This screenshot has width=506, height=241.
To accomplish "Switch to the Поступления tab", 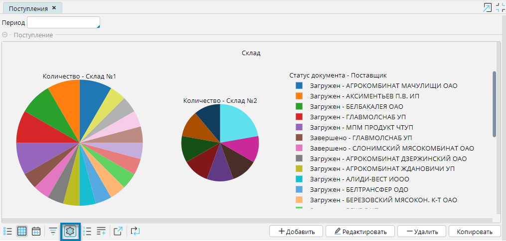I will [28, 8].
